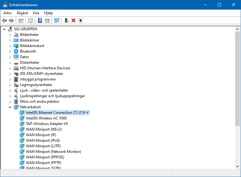
Task: Click the Dator monitor icon
Action: click(16, 57)
